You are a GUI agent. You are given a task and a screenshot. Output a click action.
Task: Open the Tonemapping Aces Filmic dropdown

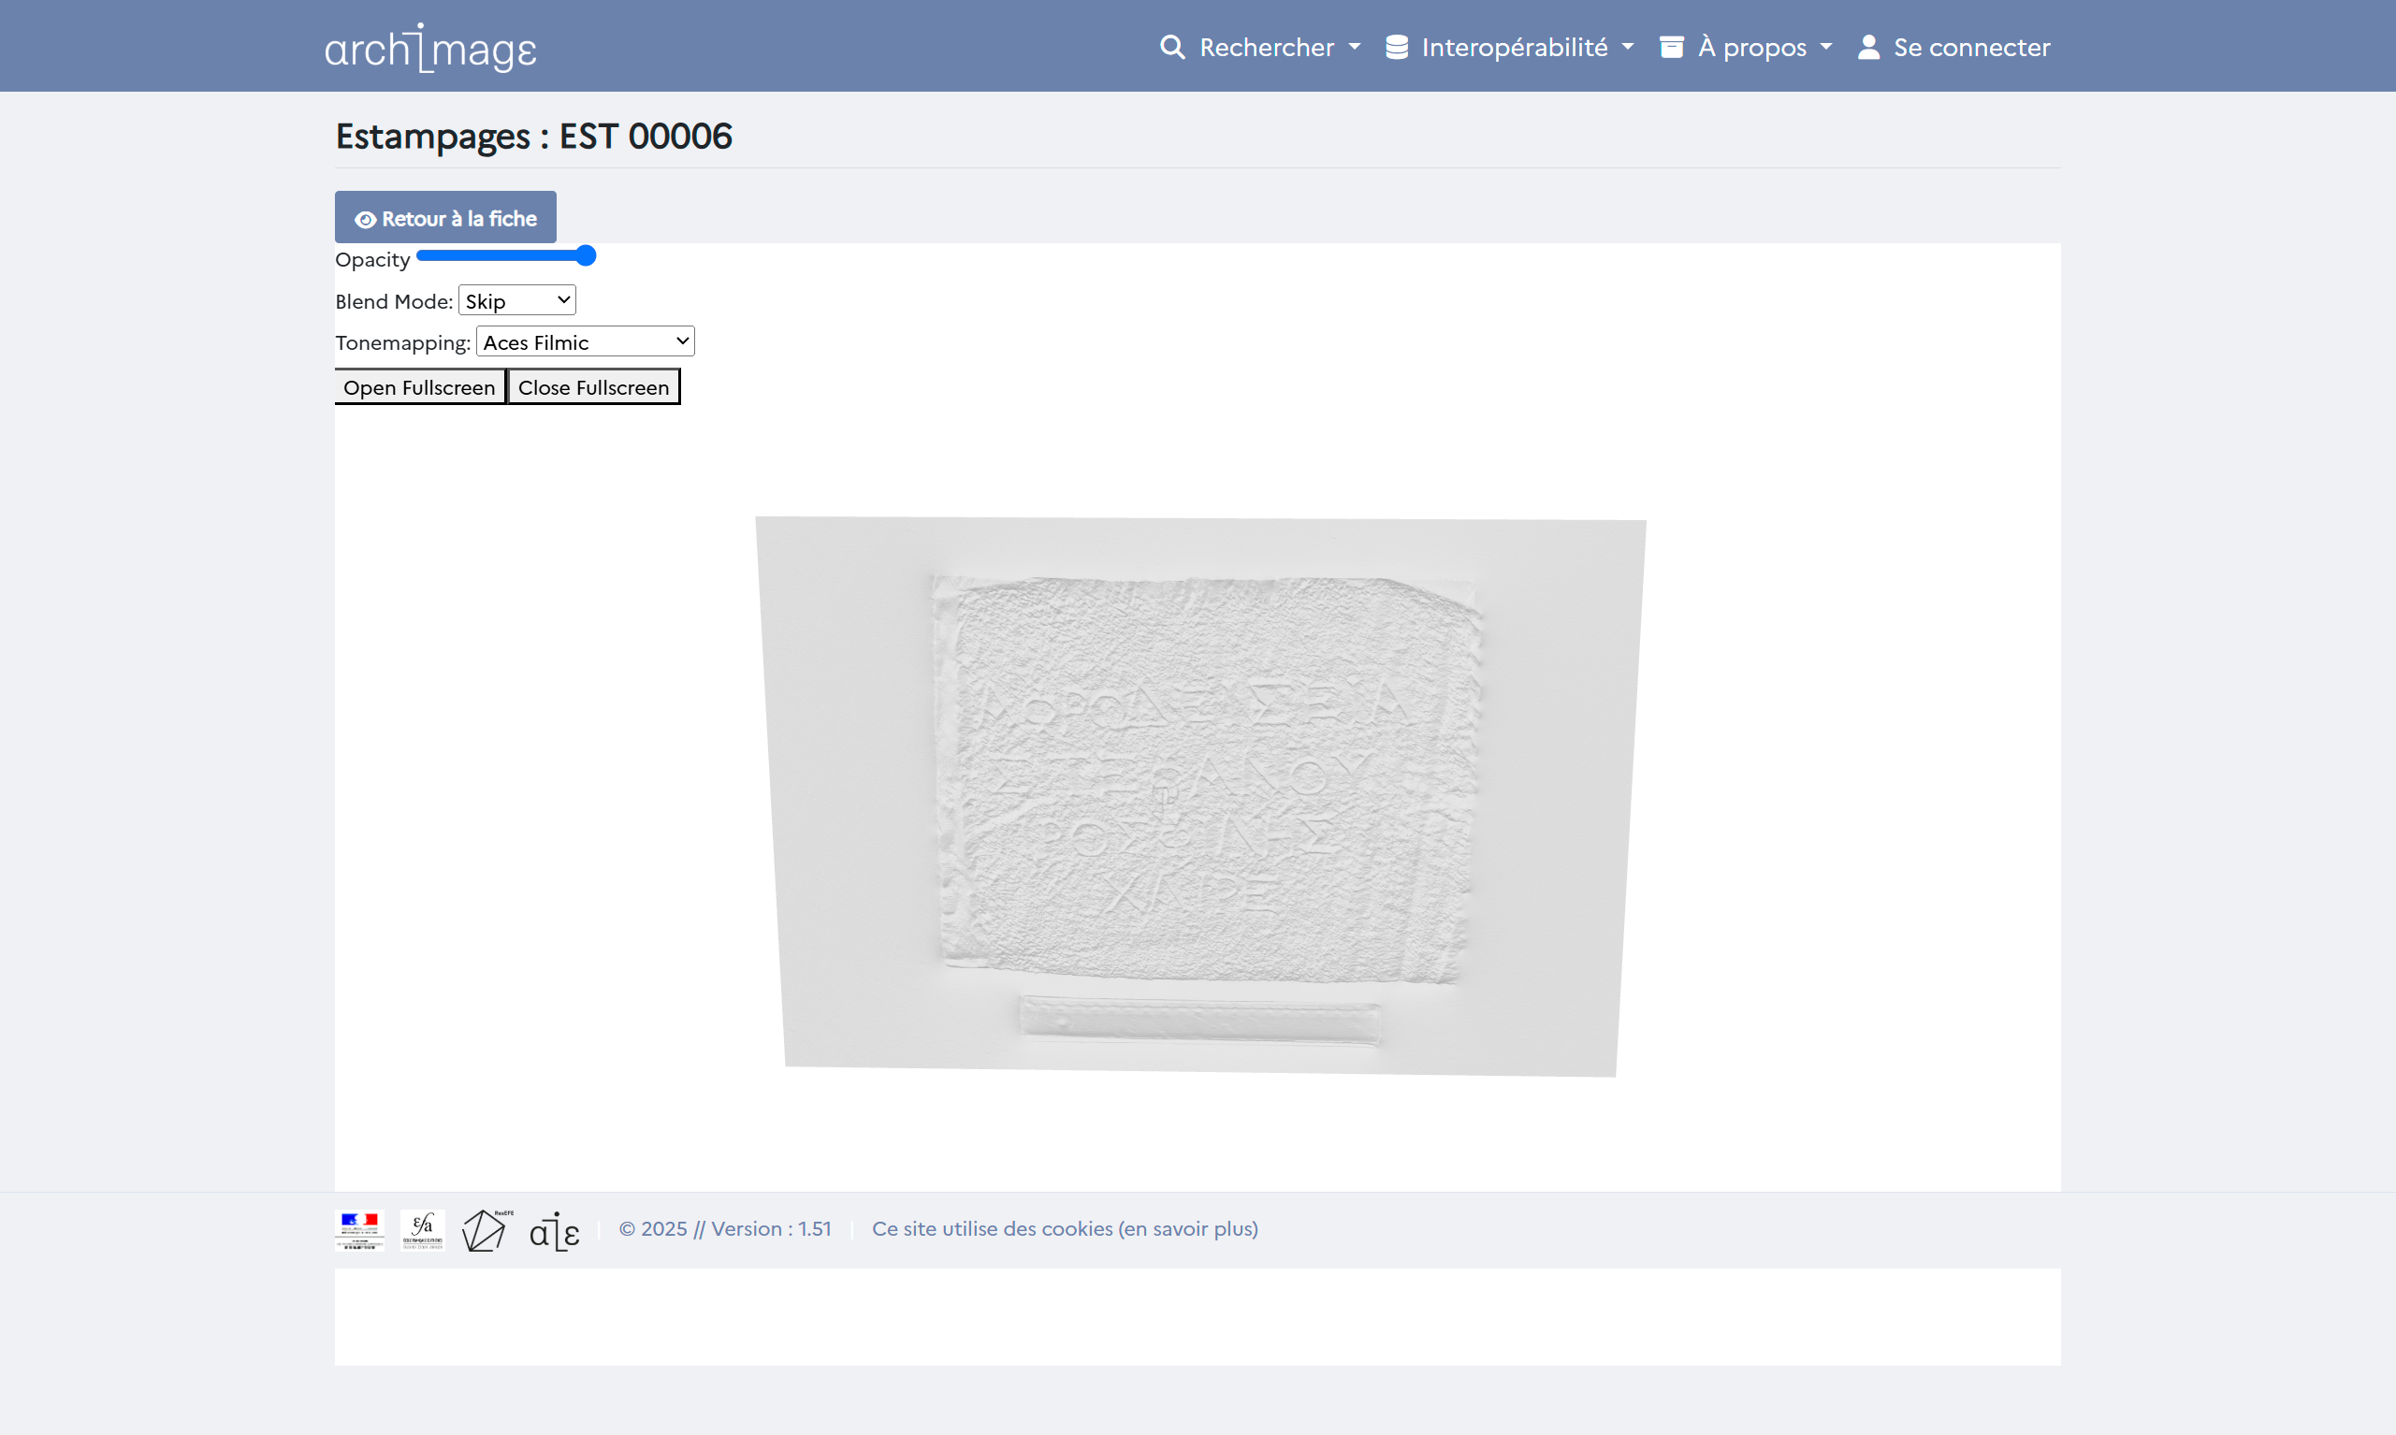click(585, 341)
